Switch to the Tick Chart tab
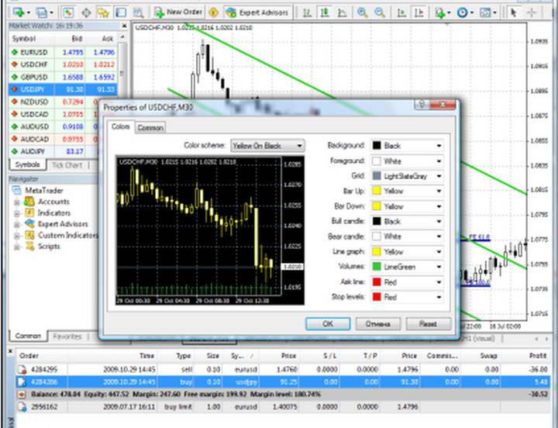This screenshot has height=428, width=558. click(67, 165)
